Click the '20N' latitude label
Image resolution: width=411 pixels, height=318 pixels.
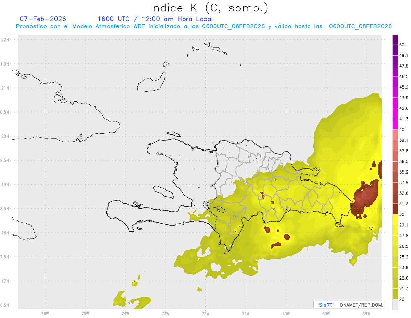coord(5,136)
